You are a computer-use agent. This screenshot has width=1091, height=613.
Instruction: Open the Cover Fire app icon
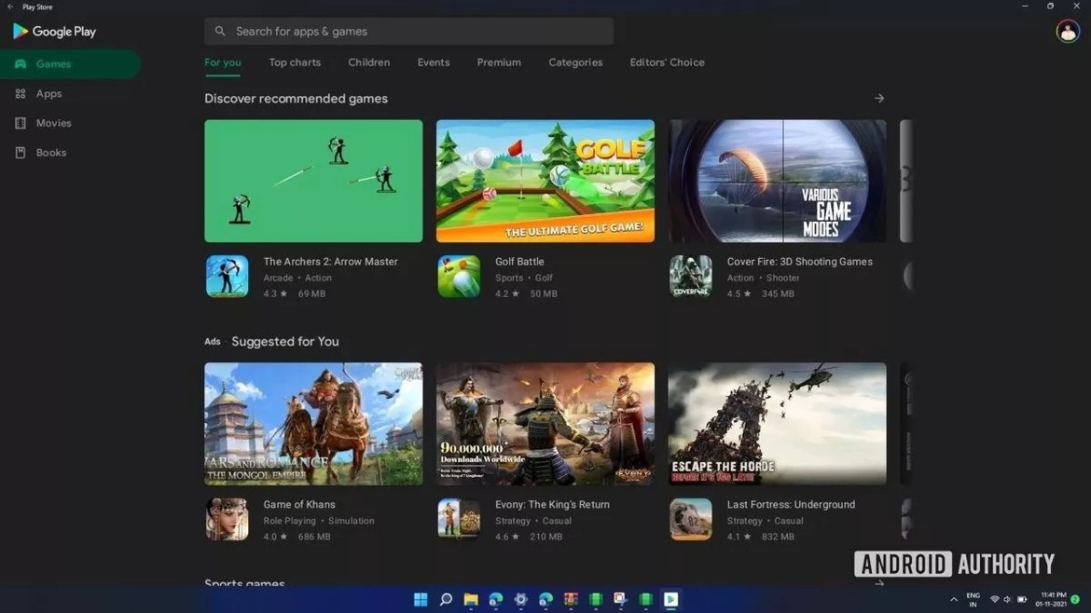[x=690, y=276]
